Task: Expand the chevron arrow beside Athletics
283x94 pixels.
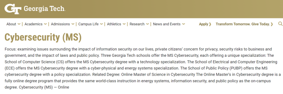Action: 124,24
